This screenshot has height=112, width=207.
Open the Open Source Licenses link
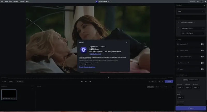tap(87, 67)
